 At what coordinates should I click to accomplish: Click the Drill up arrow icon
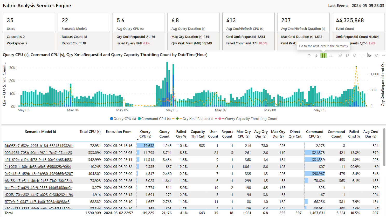pos(309,56)
